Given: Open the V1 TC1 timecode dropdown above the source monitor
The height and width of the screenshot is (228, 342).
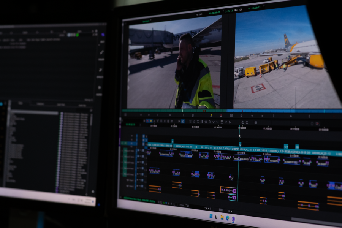Looking at the screenshot, I should coord(200,14).
